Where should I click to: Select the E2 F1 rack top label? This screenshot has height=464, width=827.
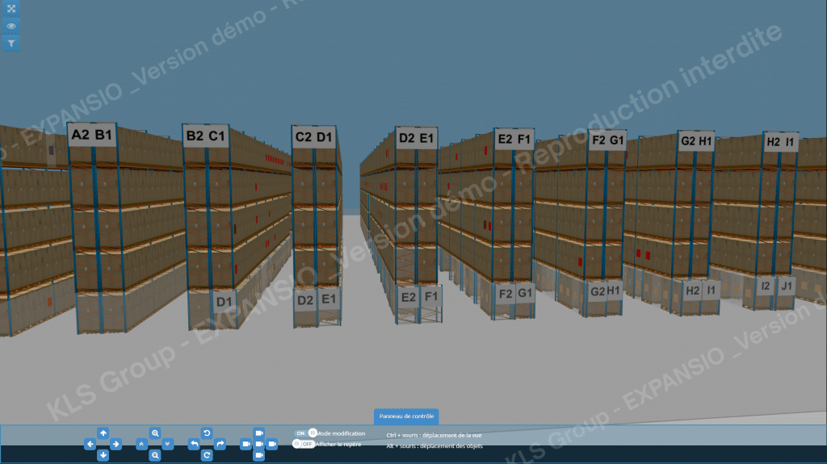click(x=514, y=139)
